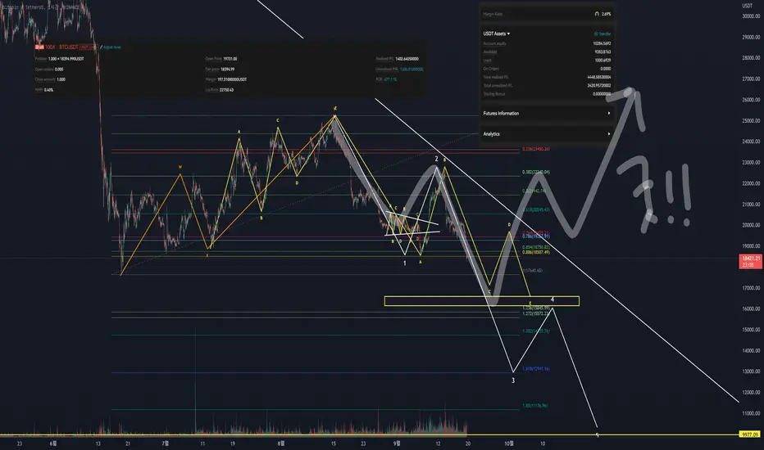Click the Short position badge
The height and width of the screenshot is (450, 764).
(x=39, y=47)
